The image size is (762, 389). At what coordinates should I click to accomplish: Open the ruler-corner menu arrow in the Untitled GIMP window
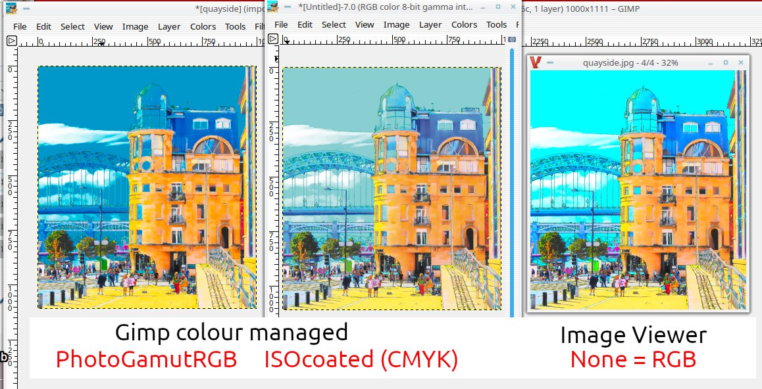click(273, 39)
